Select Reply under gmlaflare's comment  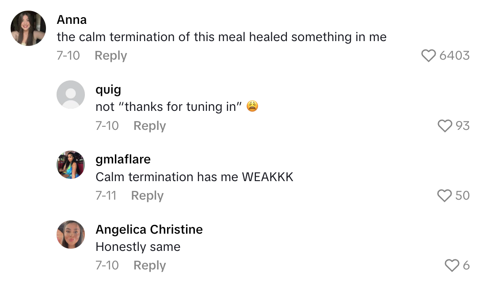(x=147, y=195)
